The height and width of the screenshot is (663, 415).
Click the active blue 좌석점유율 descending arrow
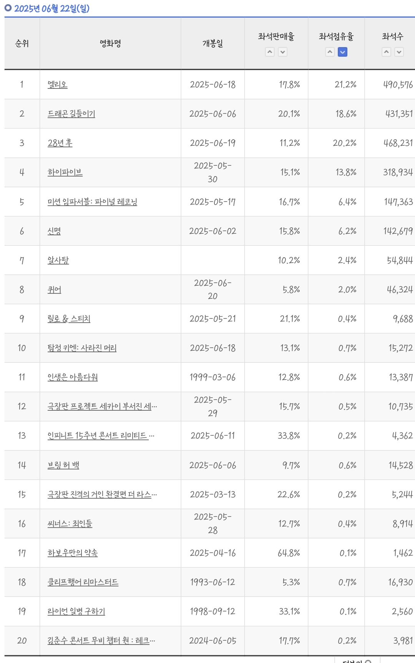(343, 52)
